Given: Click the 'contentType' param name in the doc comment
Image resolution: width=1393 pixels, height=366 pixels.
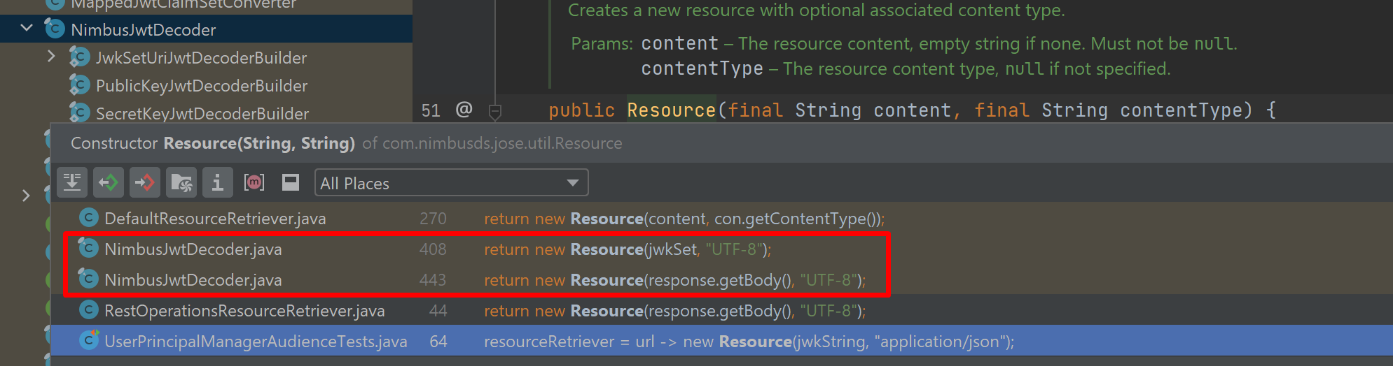Looking at the screenshot, I should pos(702,68).
